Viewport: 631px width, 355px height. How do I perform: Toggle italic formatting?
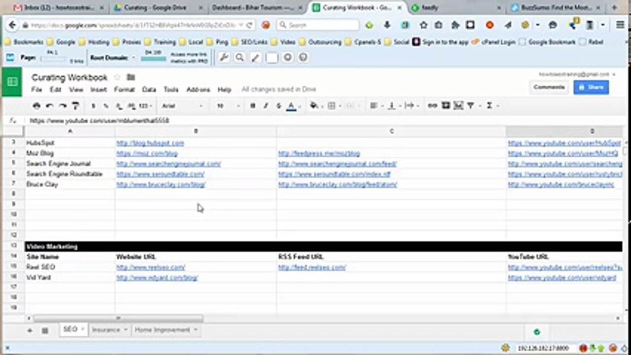tap(266, 106)
